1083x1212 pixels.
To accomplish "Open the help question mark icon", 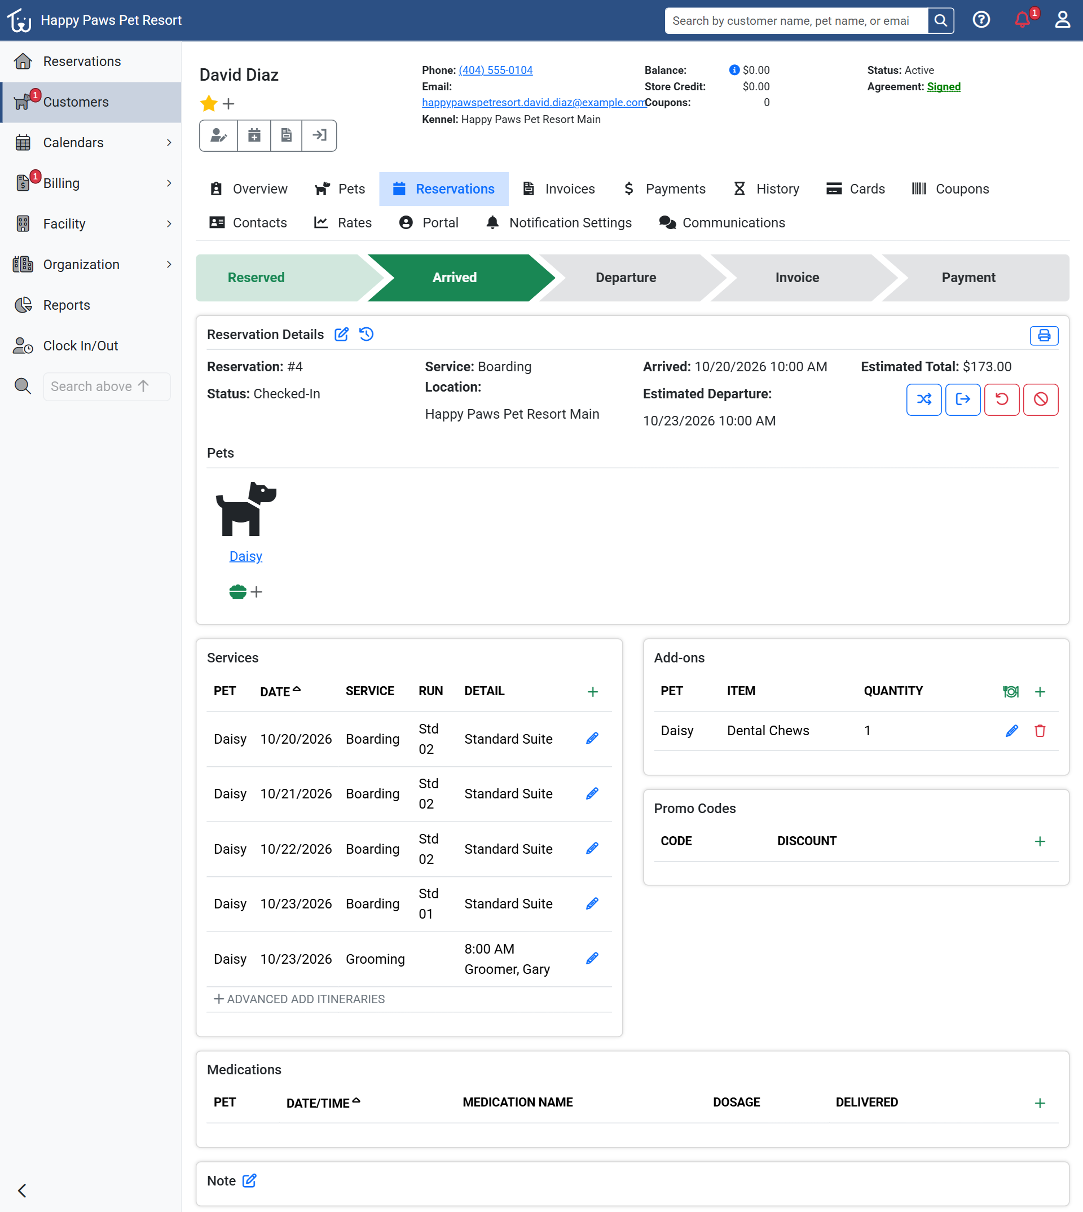I will (981, 20).
